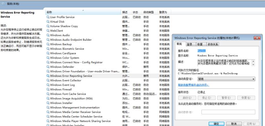
Task: Select the Windows Firewall service row
Action: [108, 89]
